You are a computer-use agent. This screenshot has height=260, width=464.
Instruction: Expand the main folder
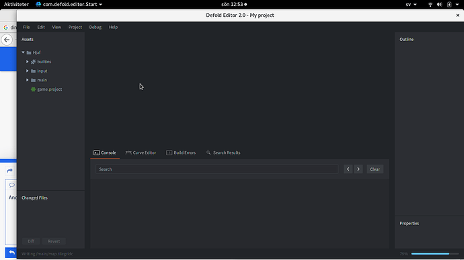(x=27, y=80)
